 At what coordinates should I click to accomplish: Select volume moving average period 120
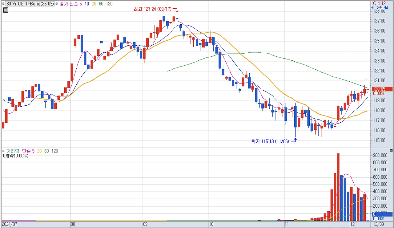54,151
